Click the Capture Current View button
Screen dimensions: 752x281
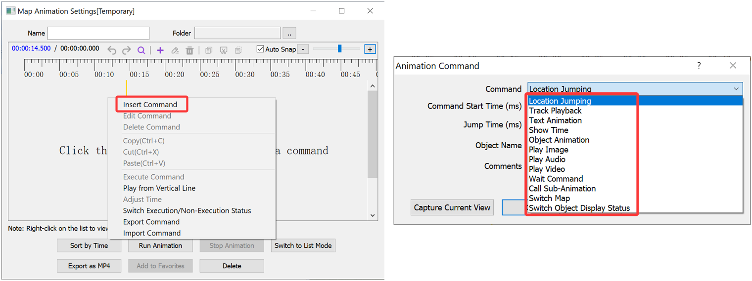click(x=452, y=207)
